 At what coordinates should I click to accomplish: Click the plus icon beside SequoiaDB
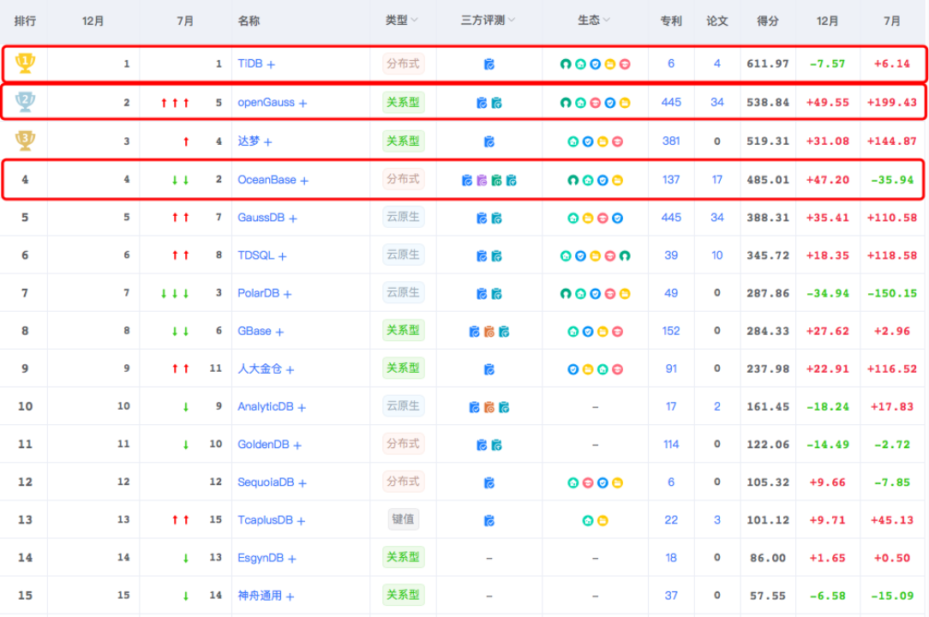(303, 483)
